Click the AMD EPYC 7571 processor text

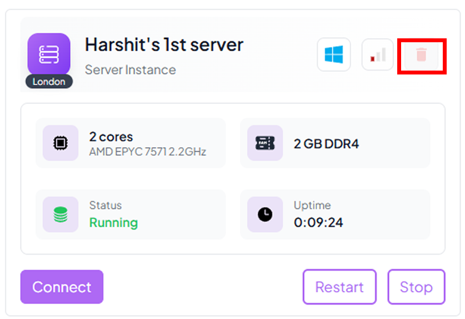[147, 152]
